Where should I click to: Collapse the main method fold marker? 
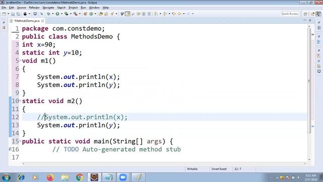20,141
